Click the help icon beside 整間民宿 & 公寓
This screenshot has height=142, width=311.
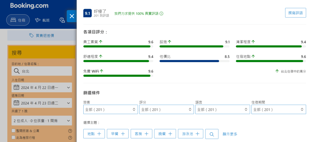(70, 131)
